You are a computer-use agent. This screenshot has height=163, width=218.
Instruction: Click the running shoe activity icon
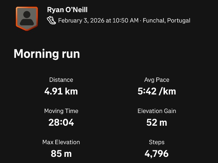pos(52,20)
